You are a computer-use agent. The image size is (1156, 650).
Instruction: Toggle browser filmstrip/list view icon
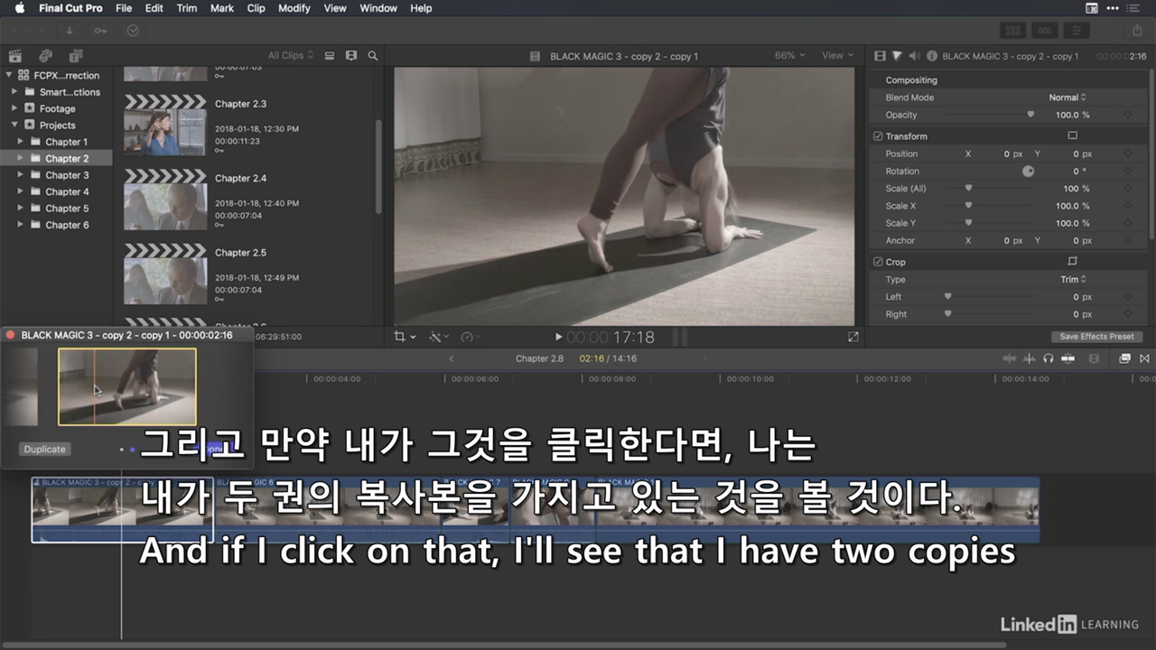(x=330, y=56)
